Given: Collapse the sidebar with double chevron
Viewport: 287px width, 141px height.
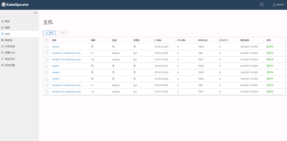Looking at the screenshot, I should click(36, 13).
